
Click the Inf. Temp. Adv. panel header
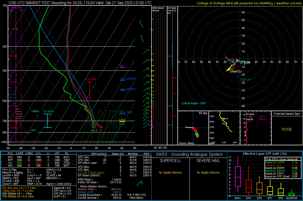[172, 11]
